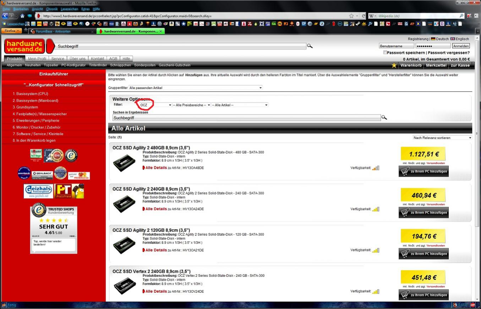Open the Alle Artikel filter dropdown
The height and width of the screenshot is (309, 481).
[240, 105]
